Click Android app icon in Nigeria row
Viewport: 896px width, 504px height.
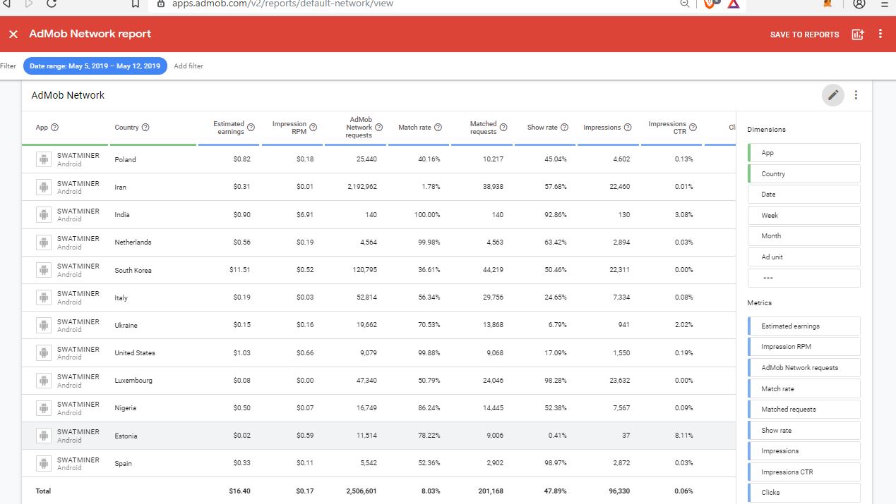tap(44, 408)
